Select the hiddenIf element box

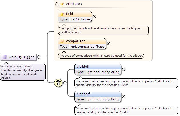[x=98, y=97]
